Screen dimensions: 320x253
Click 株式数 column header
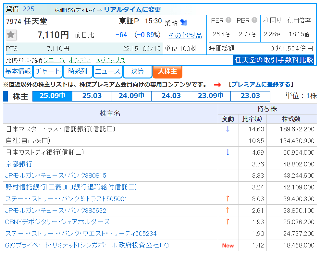(291, 119)
